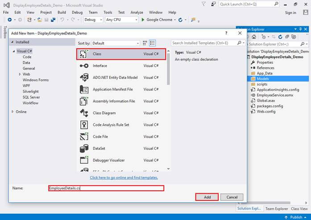The width and height of the screenshot is (311, 220).
Task: Open the dialog help question mark
Action: tap(226, 33)
